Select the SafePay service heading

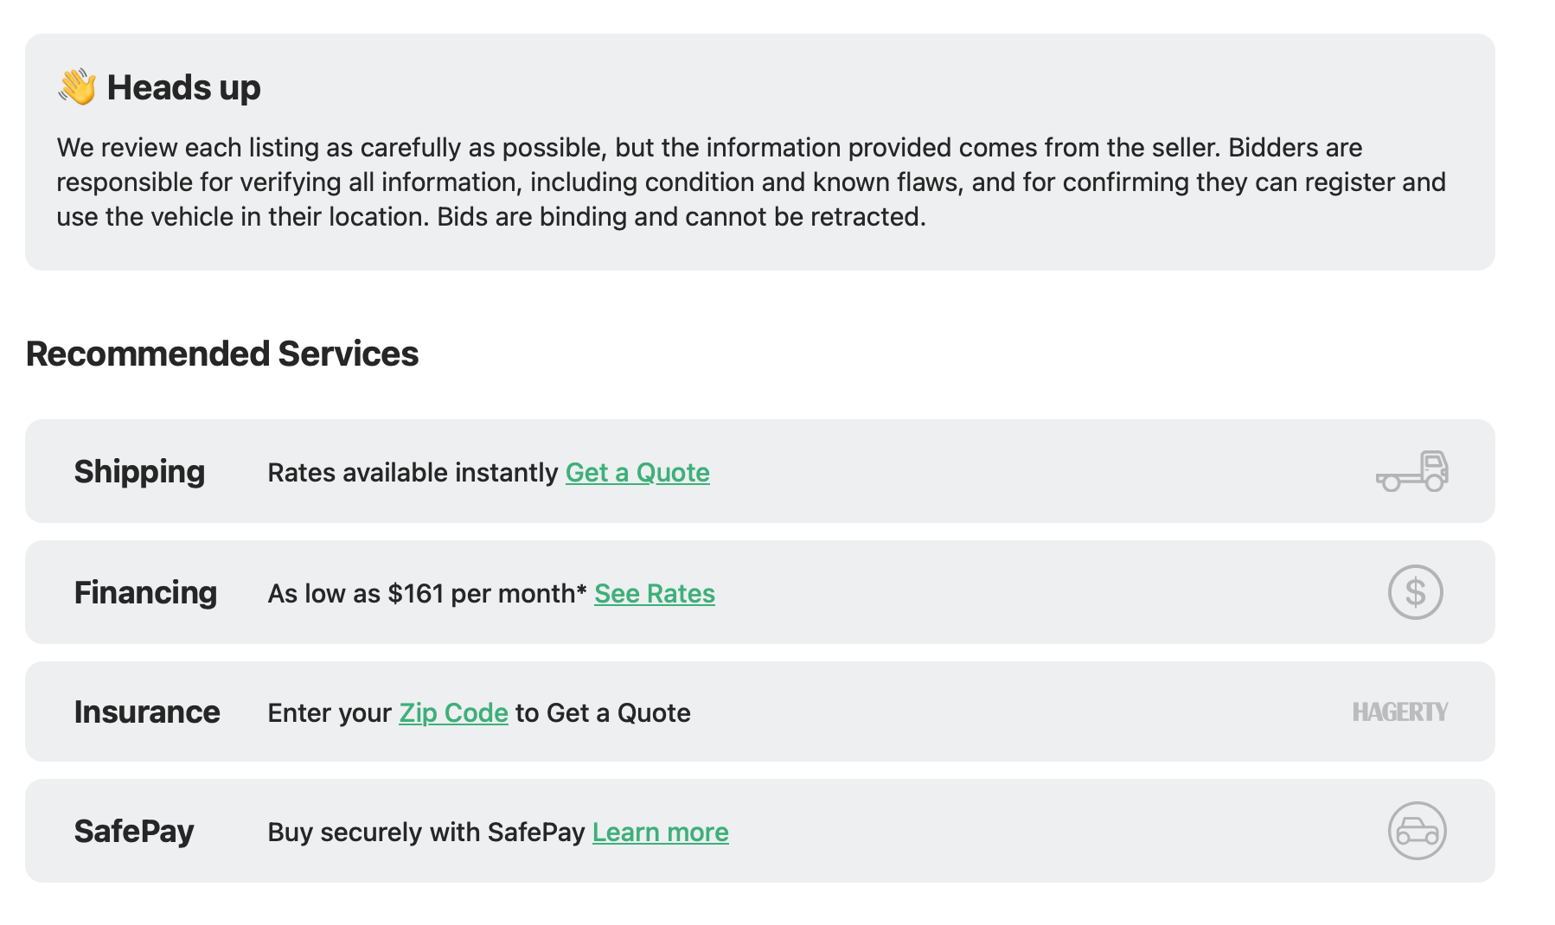click(134, 832)
